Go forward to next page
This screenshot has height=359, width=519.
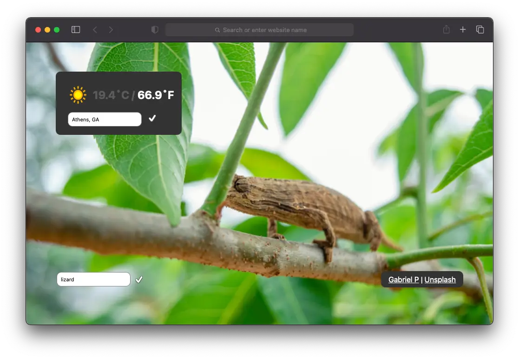pos(111,30)
